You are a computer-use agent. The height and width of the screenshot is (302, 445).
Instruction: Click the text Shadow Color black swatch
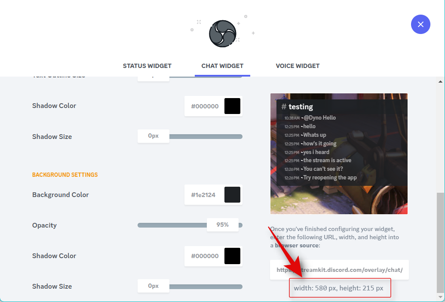click(x=232, y=106)
